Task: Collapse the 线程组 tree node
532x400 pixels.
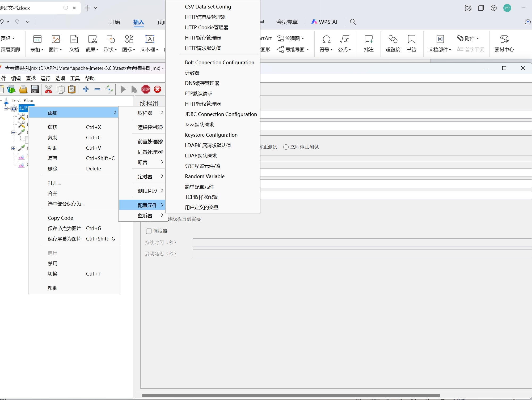Action: pos(6,108)
